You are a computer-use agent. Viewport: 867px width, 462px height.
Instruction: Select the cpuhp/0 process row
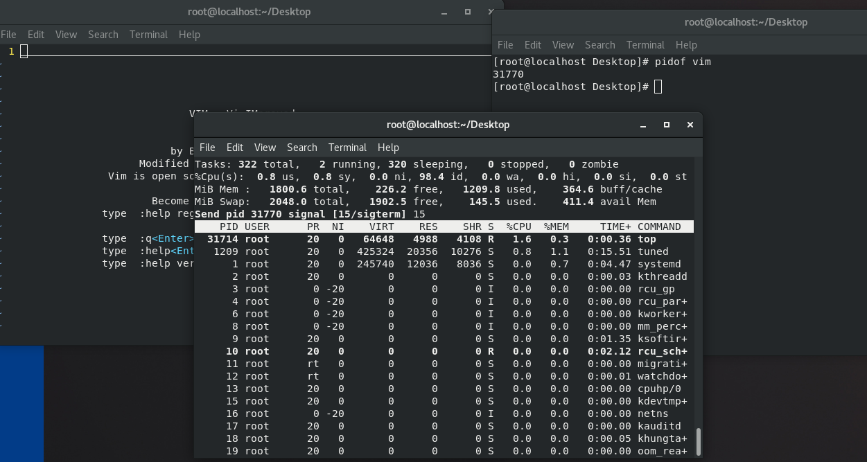tap(444, 389)
